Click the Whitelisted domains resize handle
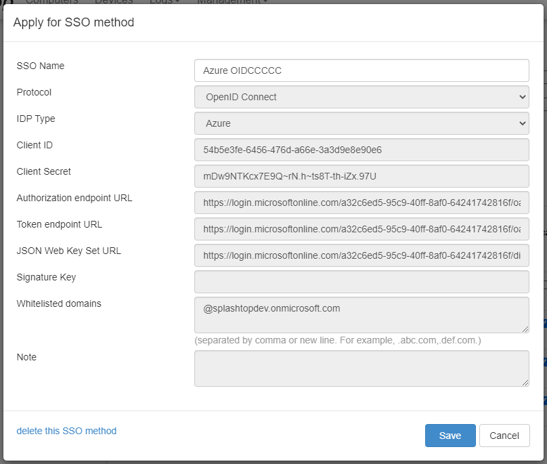Screen dimensions: 547x464 click(x=525, y=329)
